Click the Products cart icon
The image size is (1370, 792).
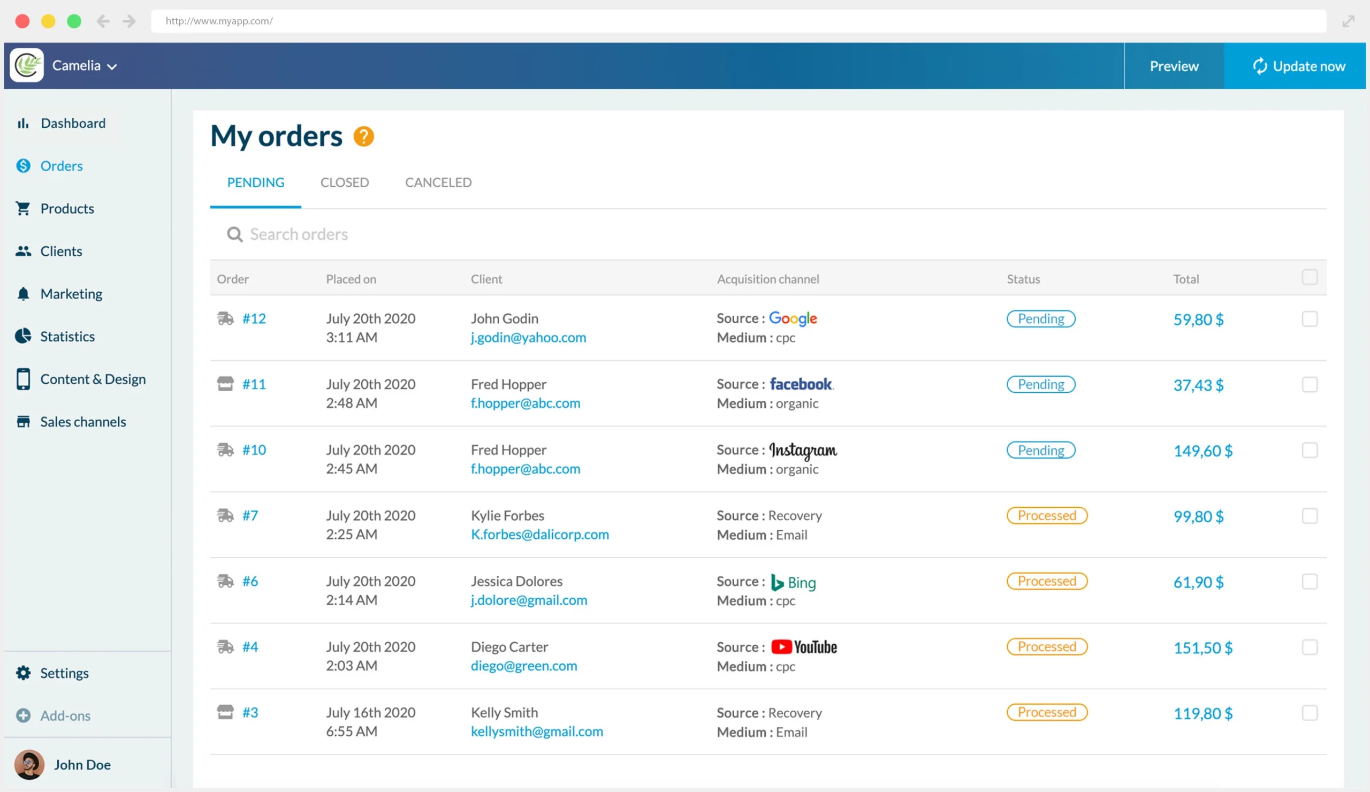23,208
